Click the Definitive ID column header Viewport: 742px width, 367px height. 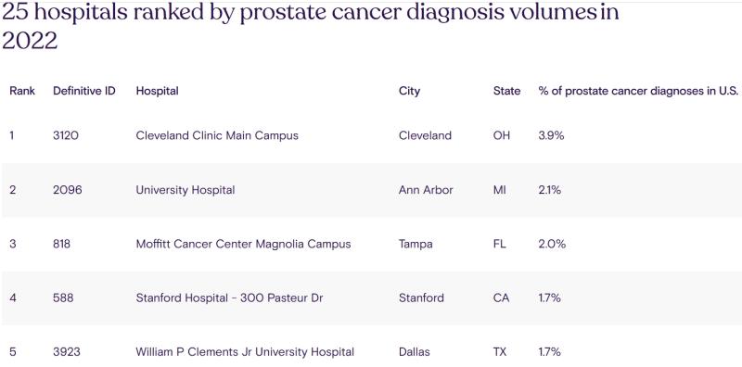pyautogui.click(x=84, y=91)
